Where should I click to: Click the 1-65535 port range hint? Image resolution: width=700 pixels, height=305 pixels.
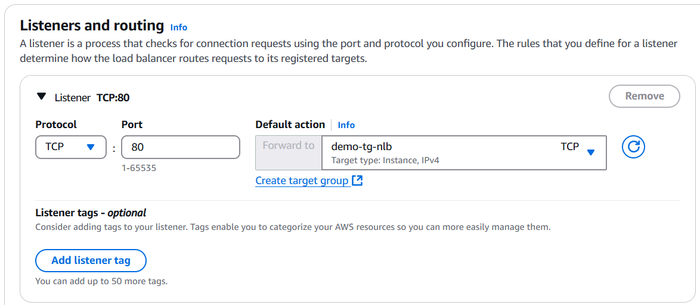point(138,168)
